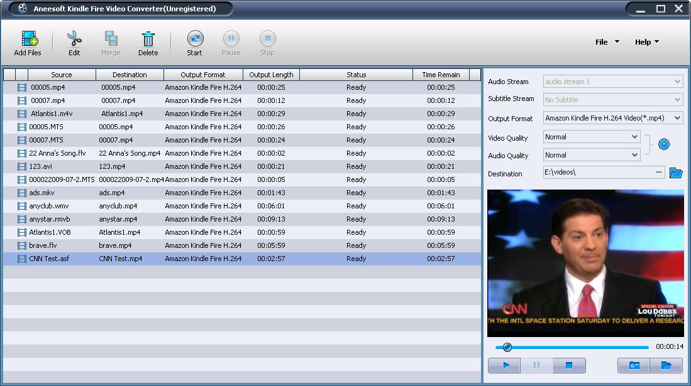The image size is (691, 386).
Task: Click film icon for CNN Test.asf row
Action: 21,259
